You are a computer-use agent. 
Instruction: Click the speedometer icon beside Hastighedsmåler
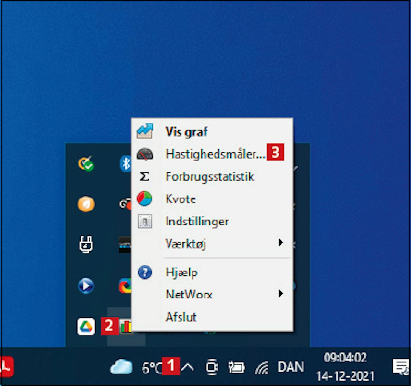(x=145, y=154)
